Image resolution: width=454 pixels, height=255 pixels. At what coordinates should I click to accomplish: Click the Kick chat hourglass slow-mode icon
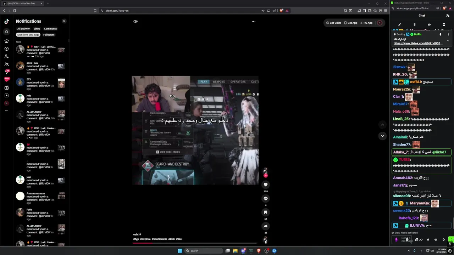coord(444,25)
